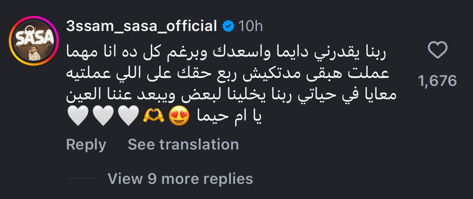Like the comment with the heart icon
Screen dimensions: 473x199
437,52
